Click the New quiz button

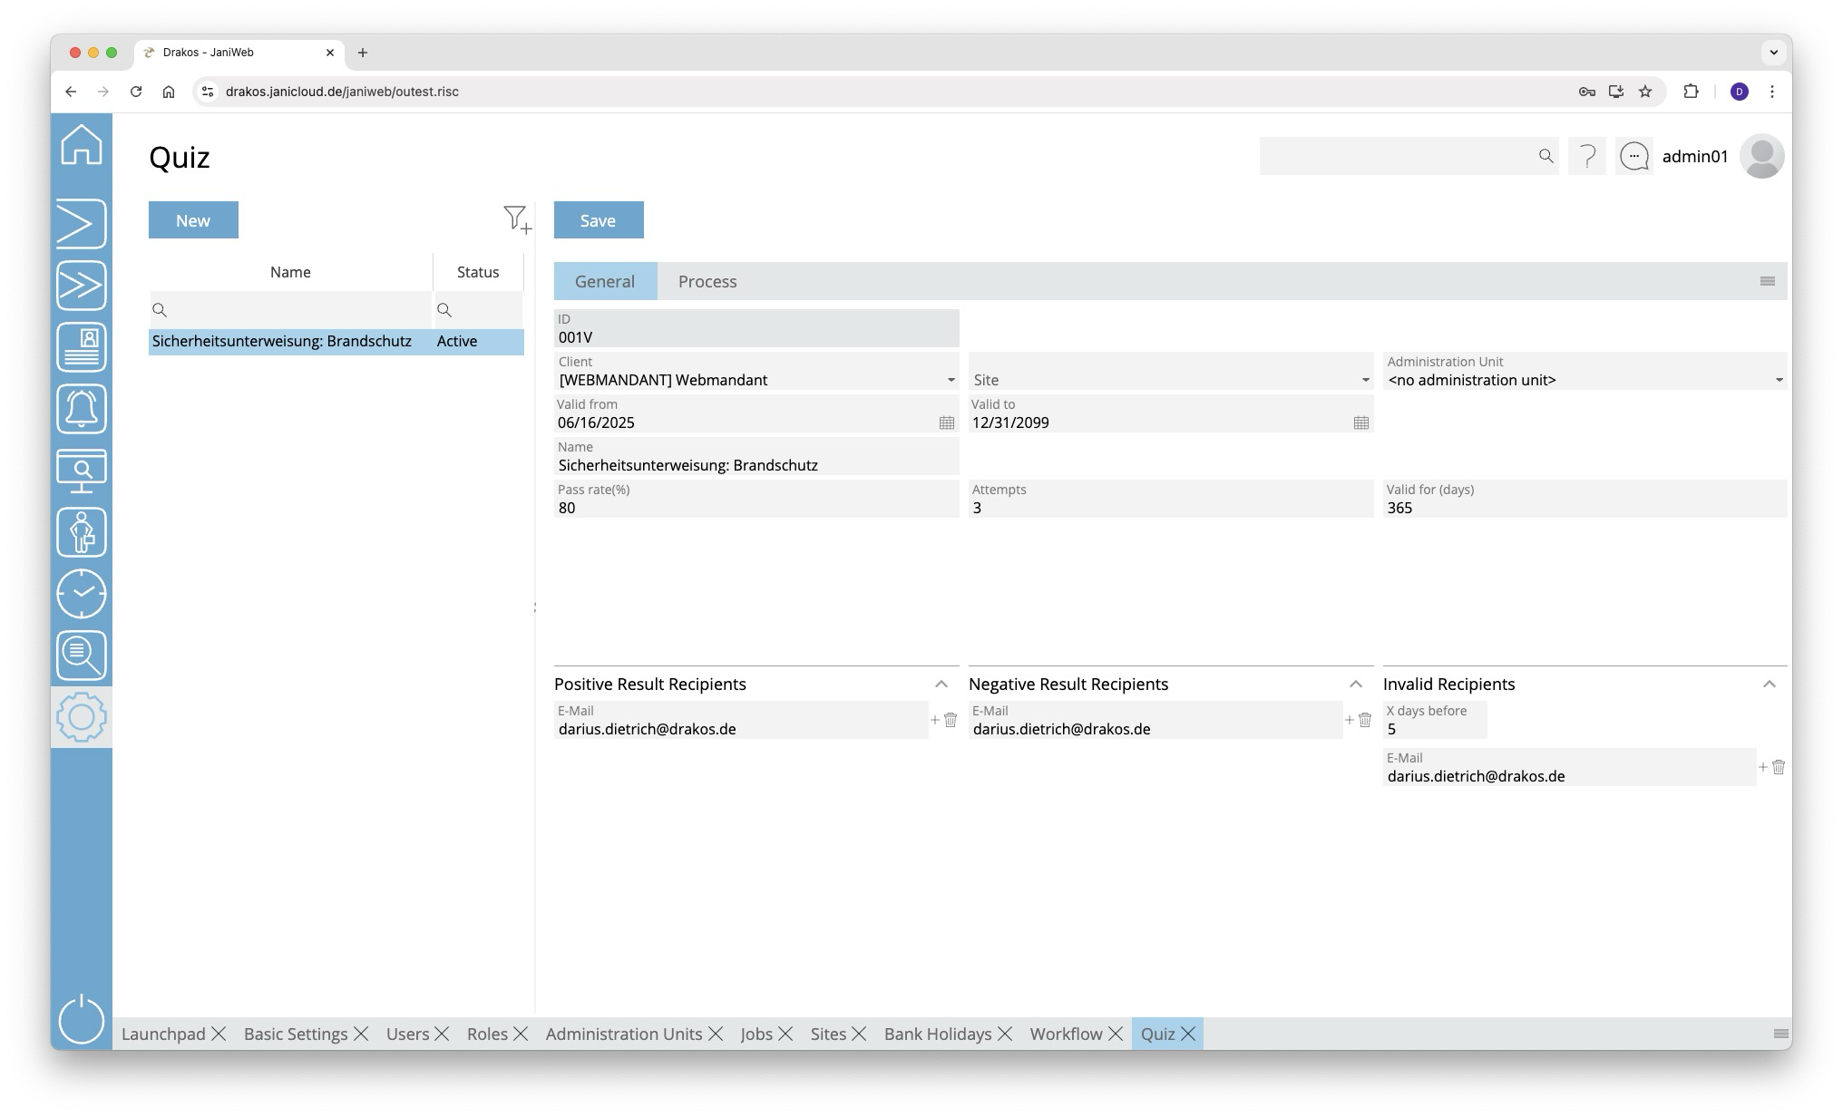[x=193, y=220]
